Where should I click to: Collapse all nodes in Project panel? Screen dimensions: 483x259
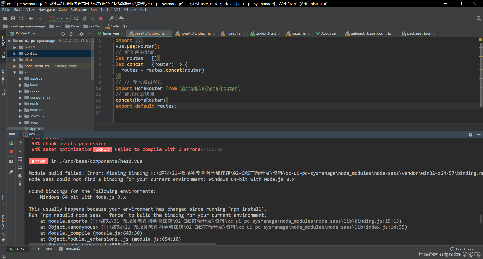tap(71, 33)
